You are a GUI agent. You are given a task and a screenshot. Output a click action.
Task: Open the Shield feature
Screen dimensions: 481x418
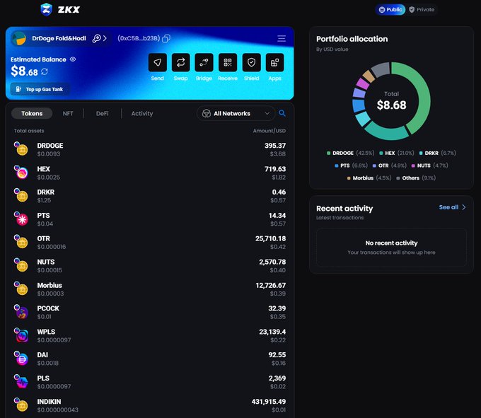tap(251, 62)
